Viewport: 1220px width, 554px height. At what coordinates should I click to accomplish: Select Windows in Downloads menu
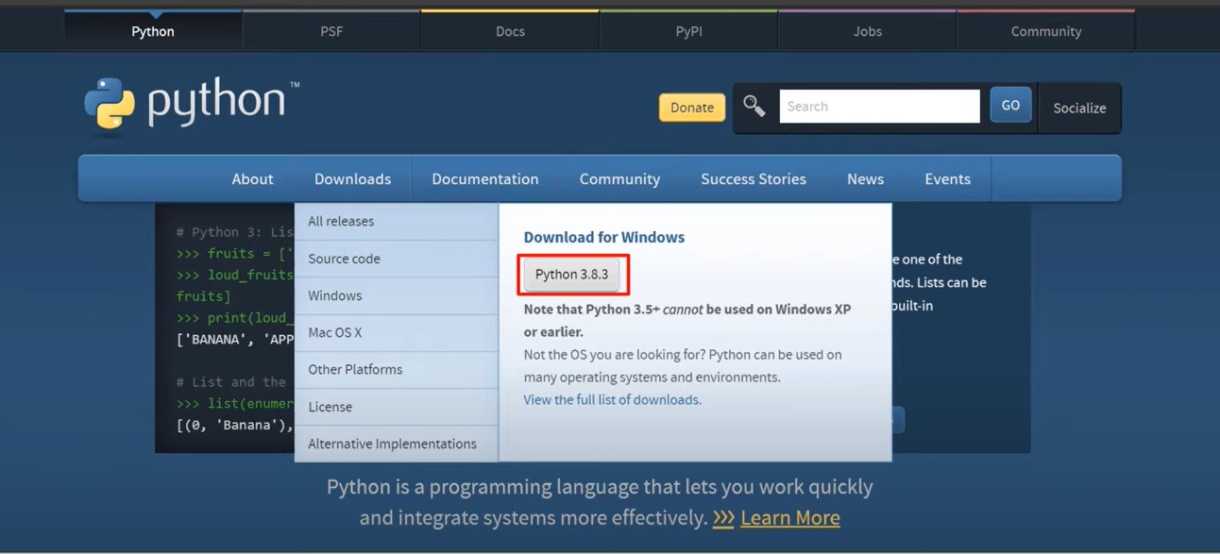pyautogui.click(x=397, y=295)
